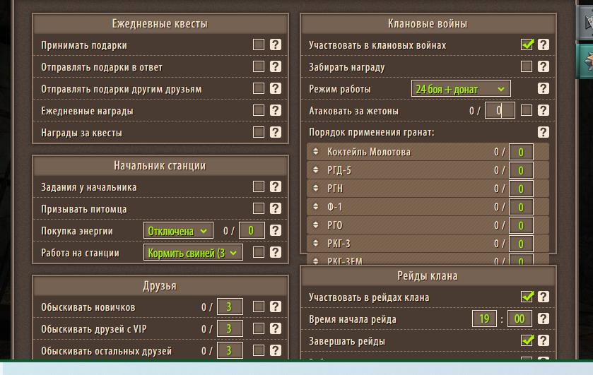Toggle Ежедневные награды checkbox
This screenshot has height=375, width=593.
[259, 111]
